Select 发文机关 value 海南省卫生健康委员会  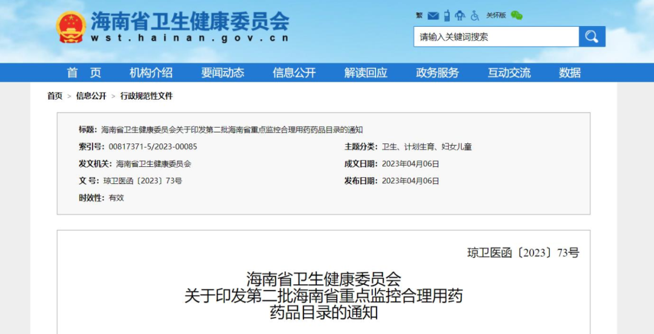click(x=153, y=164)
